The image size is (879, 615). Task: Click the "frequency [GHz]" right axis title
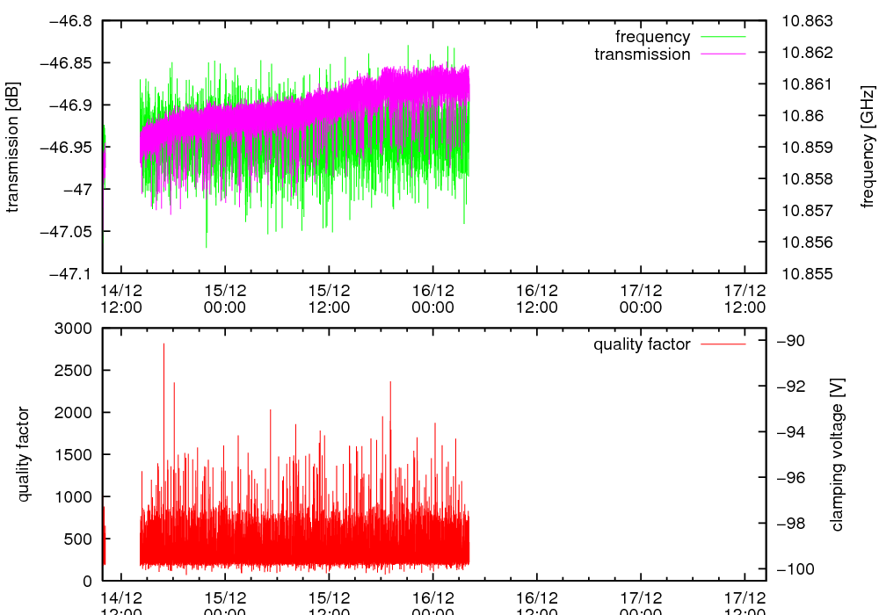click(x=868, y=147)
